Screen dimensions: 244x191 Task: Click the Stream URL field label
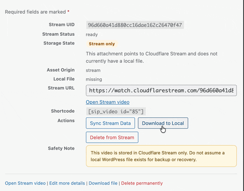61,88
